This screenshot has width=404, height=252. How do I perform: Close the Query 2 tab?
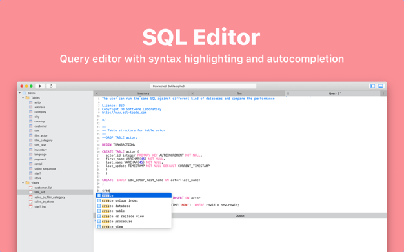tap(288, 93)
